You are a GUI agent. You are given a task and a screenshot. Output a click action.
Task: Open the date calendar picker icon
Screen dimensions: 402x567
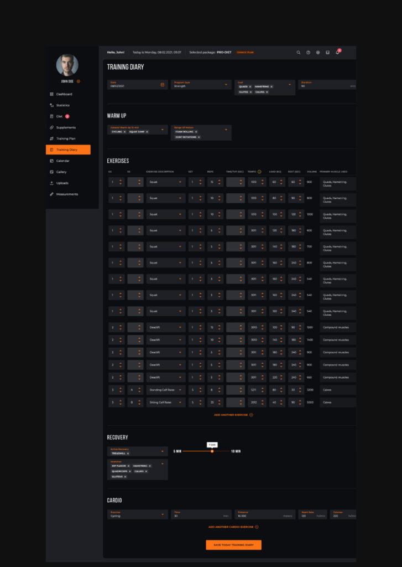coord(162,85)
